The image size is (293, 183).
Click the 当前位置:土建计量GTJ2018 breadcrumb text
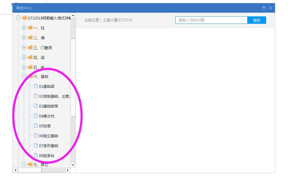108,20
